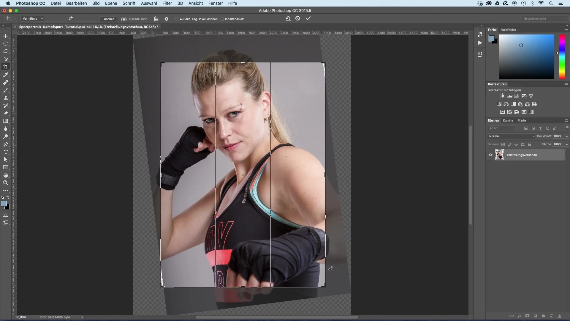Open the Auswahl menu
The image size is (570, 321).
coord(149,3)
